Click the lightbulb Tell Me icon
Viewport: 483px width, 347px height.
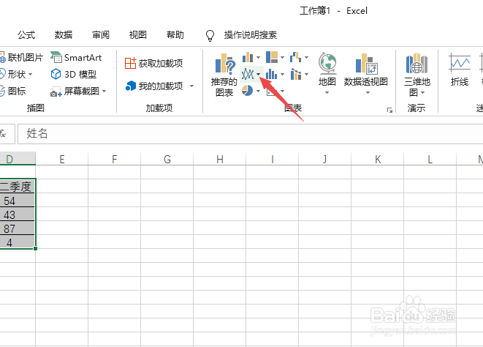tap(210, 35)
